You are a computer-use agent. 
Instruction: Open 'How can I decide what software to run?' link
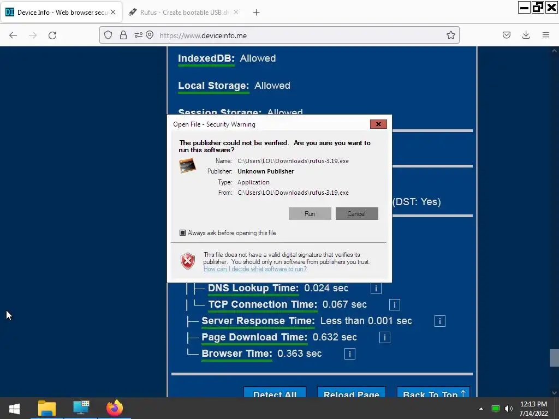point(255,269)
